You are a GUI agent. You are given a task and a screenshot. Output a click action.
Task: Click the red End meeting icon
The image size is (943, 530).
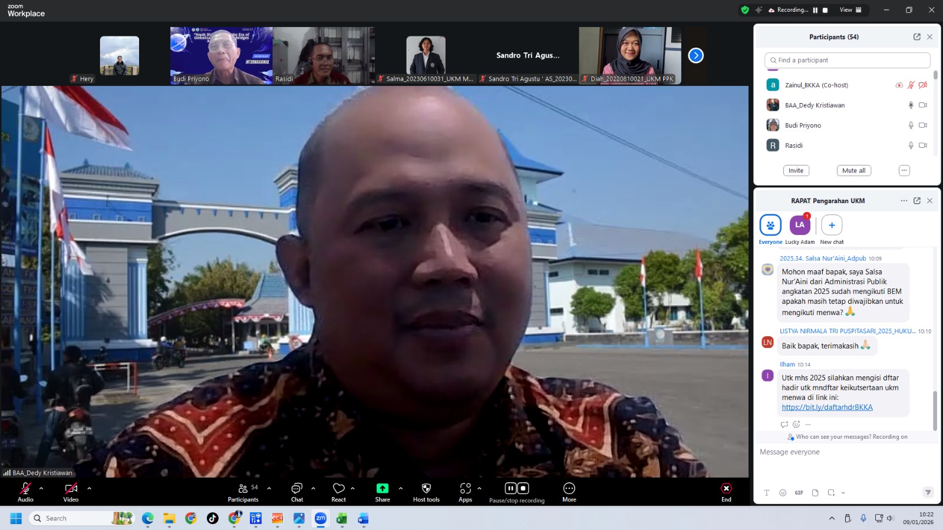pyautogui.click(x=726, y=489)
